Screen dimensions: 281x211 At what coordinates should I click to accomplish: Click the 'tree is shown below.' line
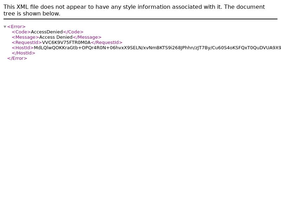click(x=32, y=14)
